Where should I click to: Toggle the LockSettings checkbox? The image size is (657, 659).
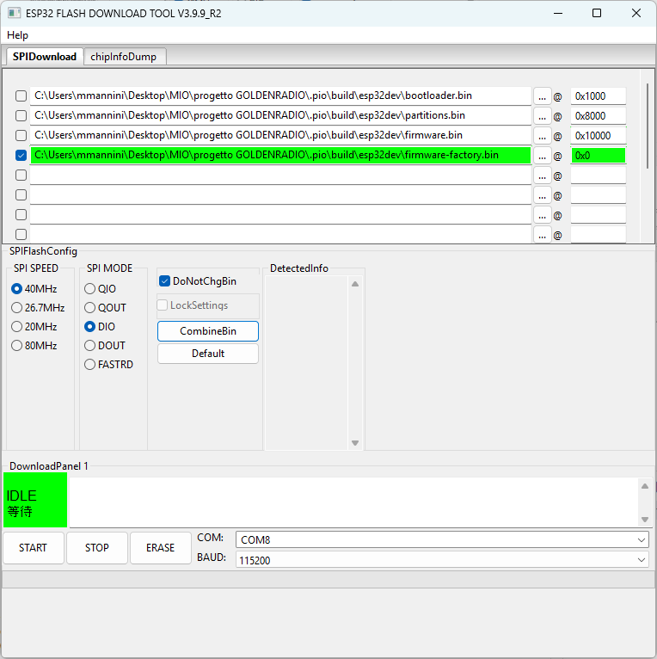pos(163,305)
